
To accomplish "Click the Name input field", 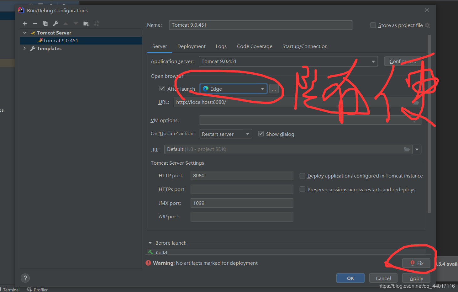I will (x=261, y=25).
